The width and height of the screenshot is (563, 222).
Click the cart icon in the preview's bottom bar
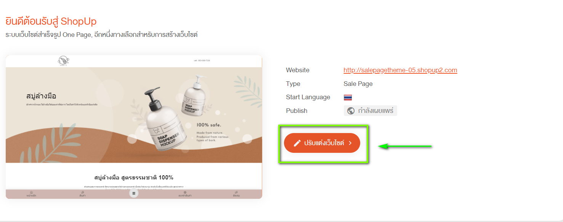(185, 192)
